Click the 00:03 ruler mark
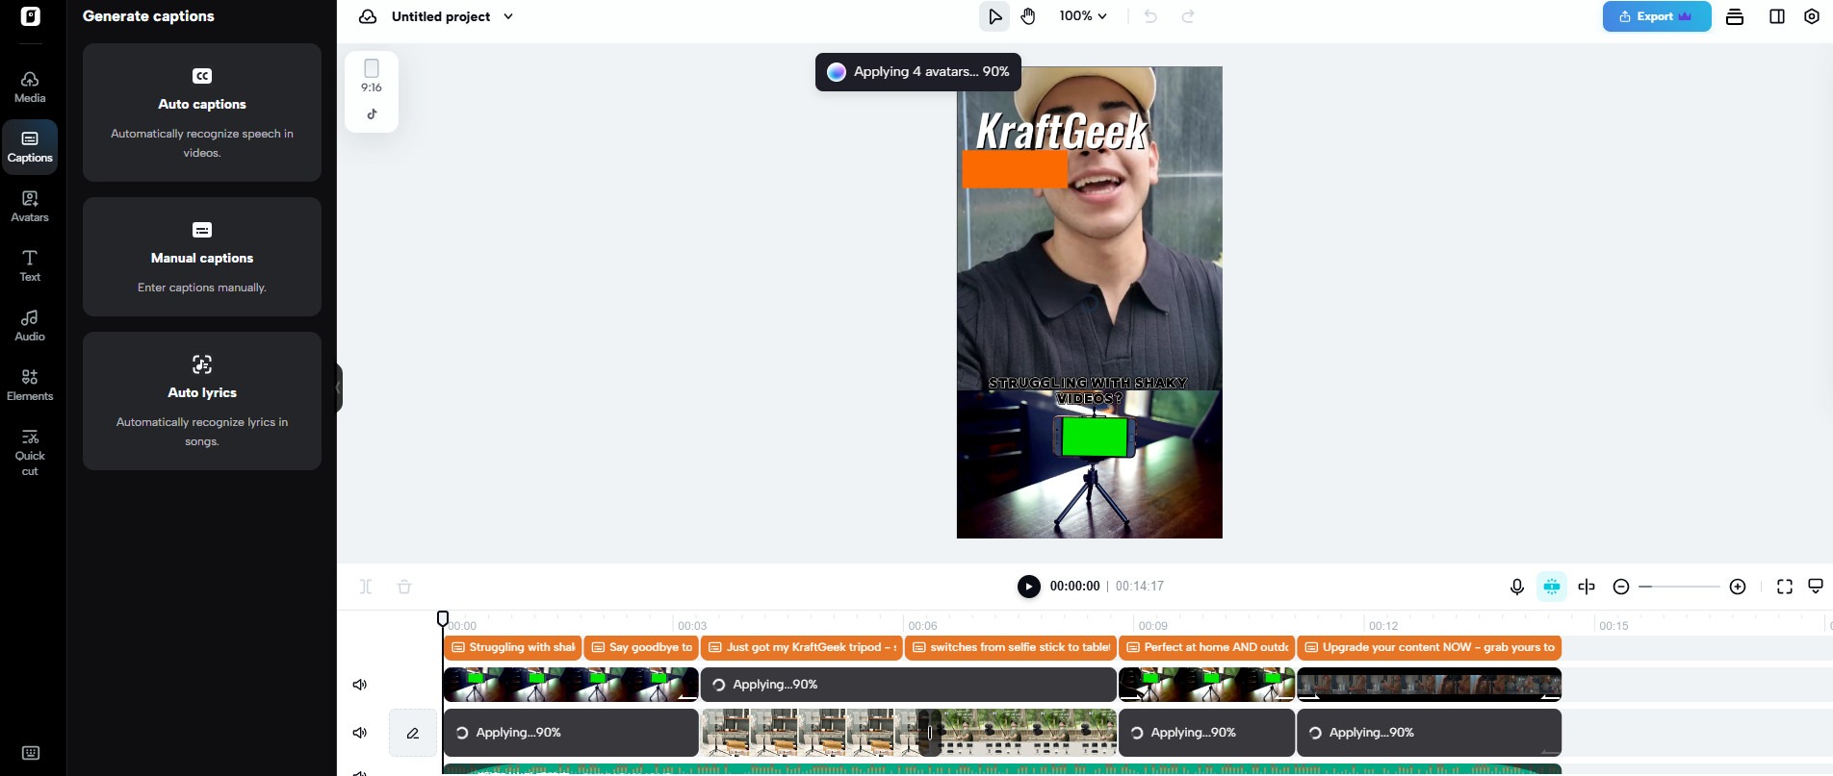 [692, 626]
